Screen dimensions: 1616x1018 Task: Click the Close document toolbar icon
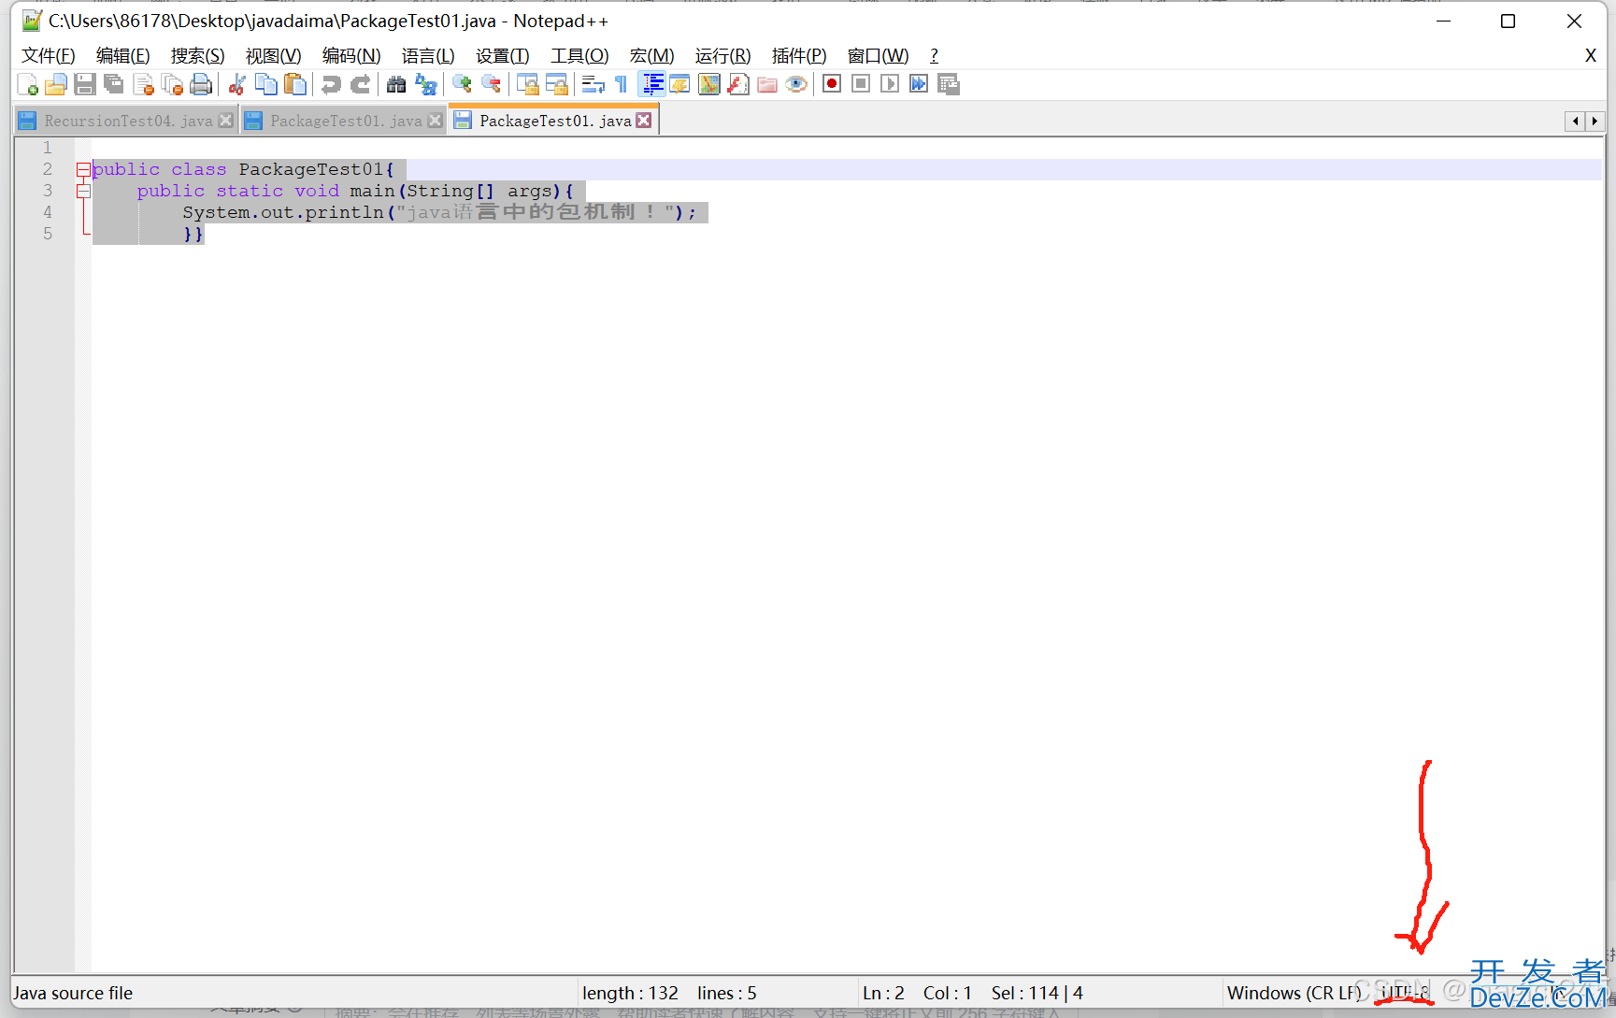tap(143, 85)
